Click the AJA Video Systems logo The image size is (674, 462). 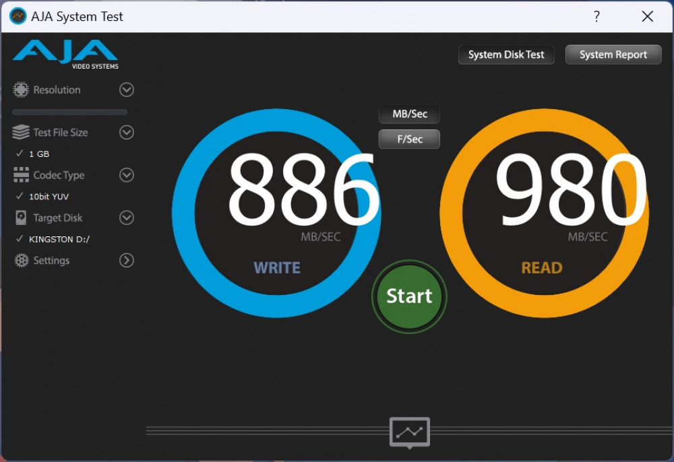(65, 54)
